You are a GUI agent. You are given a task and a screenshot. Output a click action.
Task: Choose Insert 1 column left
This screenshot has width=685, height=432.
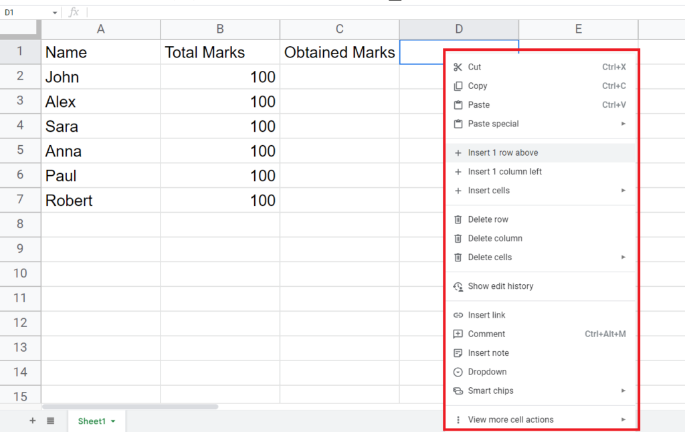point(541,172)
